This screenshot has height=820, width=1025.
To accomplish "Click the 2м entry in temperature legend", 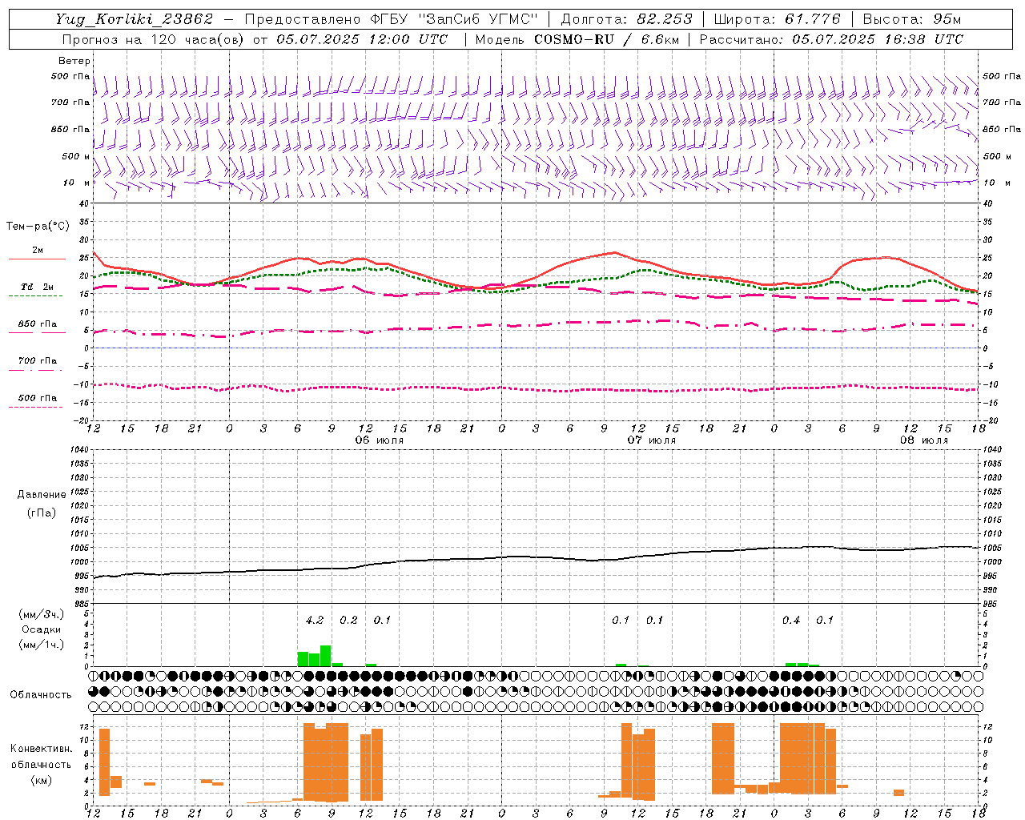I will (x=38, y=250).
